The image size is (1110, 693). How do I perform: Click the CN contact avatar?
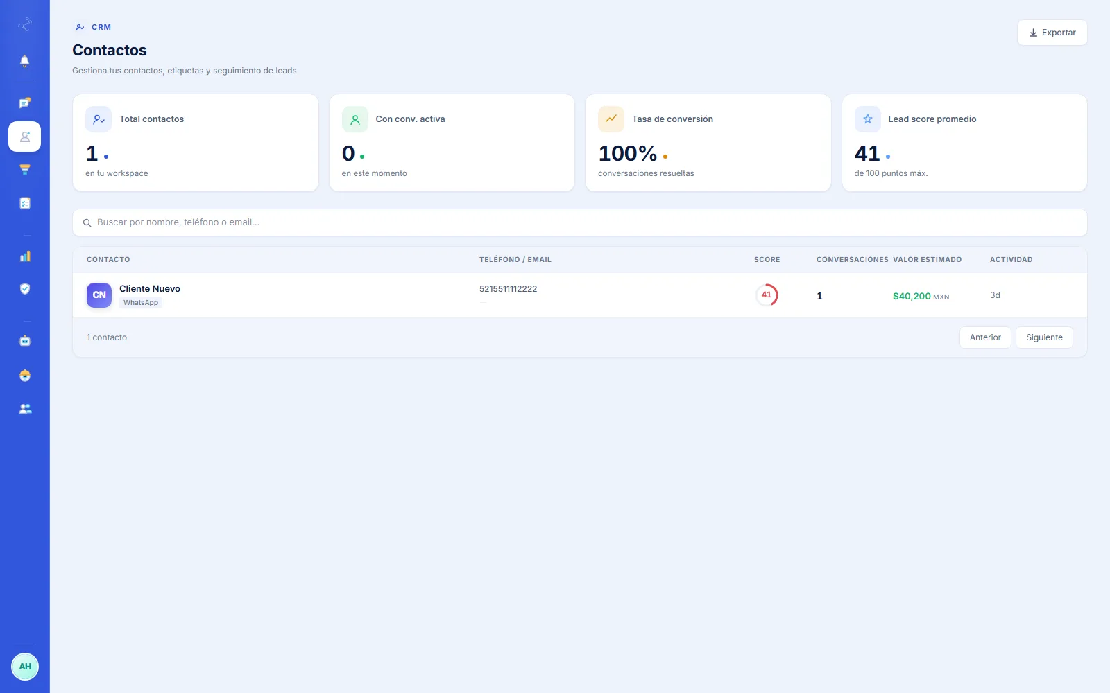99,295
